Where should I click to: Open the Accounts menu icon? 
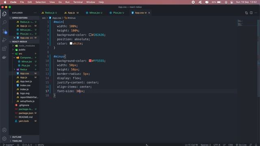point(4,130)
